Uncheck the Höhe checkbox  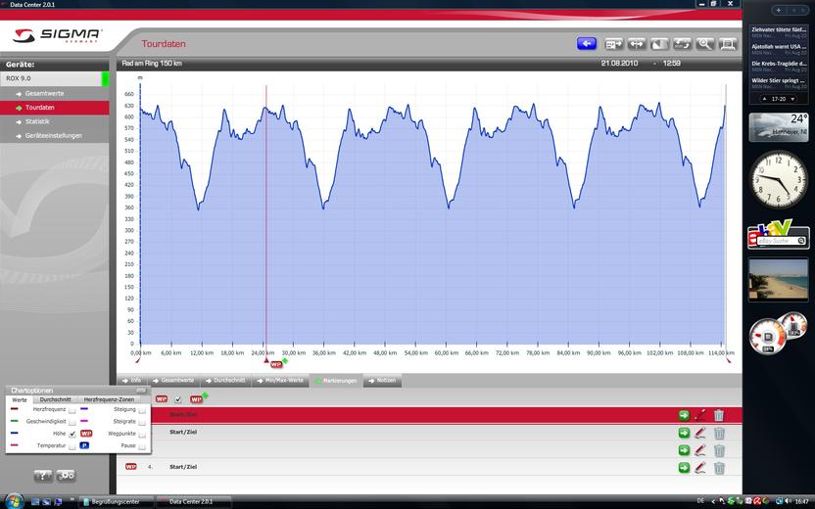pyautogui.click(x=72, y=434)
